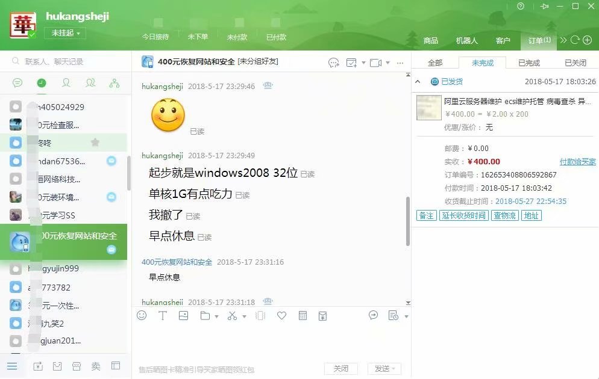
Task: Click the contact list scrollbar thumb
Action: (x=129, y=173)
